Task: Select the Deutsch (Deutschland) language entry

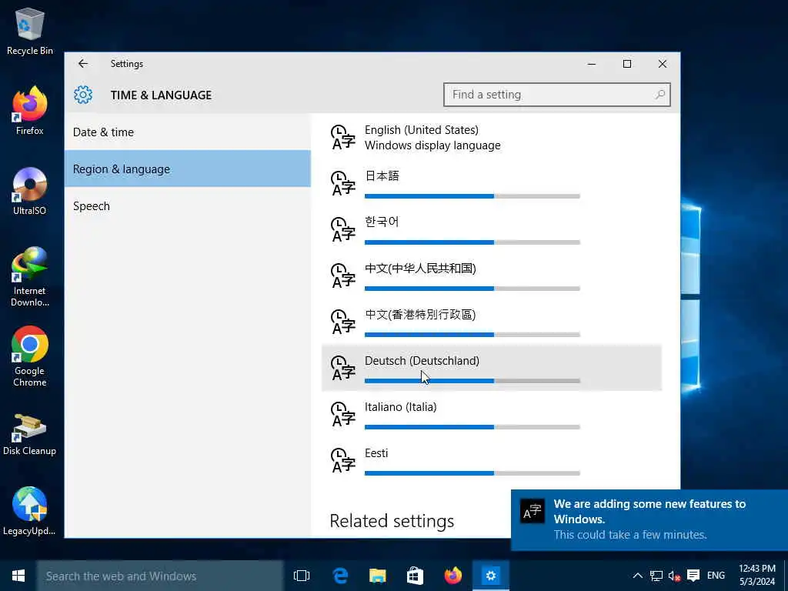Action: [492, 368]
